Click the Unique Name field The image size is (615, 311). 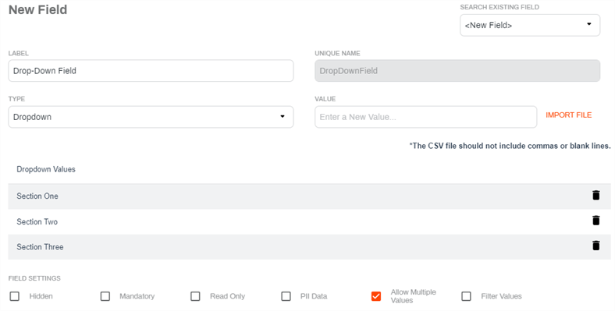pyautogui.click(x=457, y=71)
